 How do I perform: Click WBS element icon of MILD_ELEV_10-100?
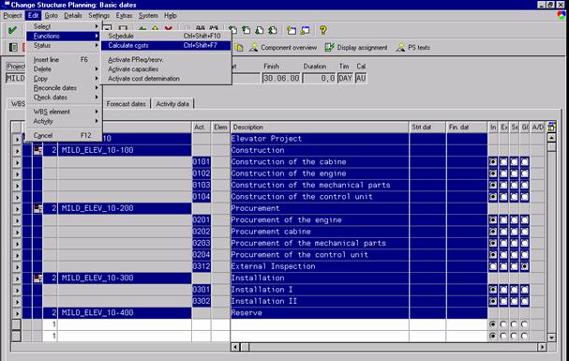(37, 150)
